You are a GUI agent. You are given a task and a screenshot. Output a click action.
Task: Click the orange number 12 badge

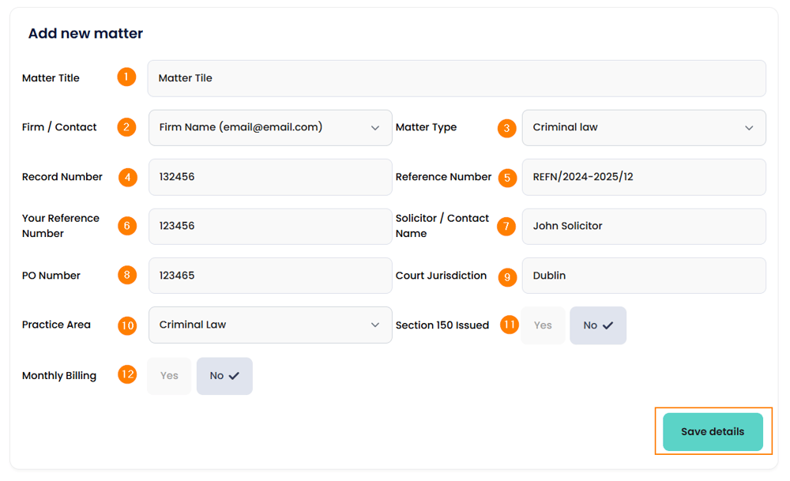[x=127, y=374]
